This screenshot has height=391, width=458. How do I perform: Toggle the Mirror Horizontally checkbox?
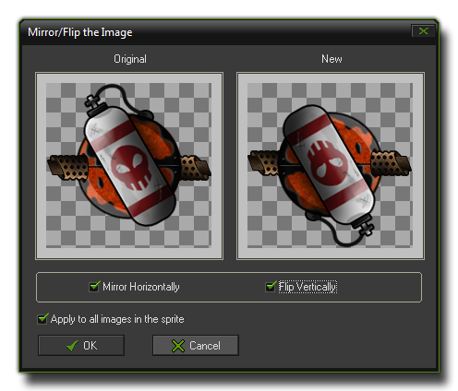tap(94, 287)
